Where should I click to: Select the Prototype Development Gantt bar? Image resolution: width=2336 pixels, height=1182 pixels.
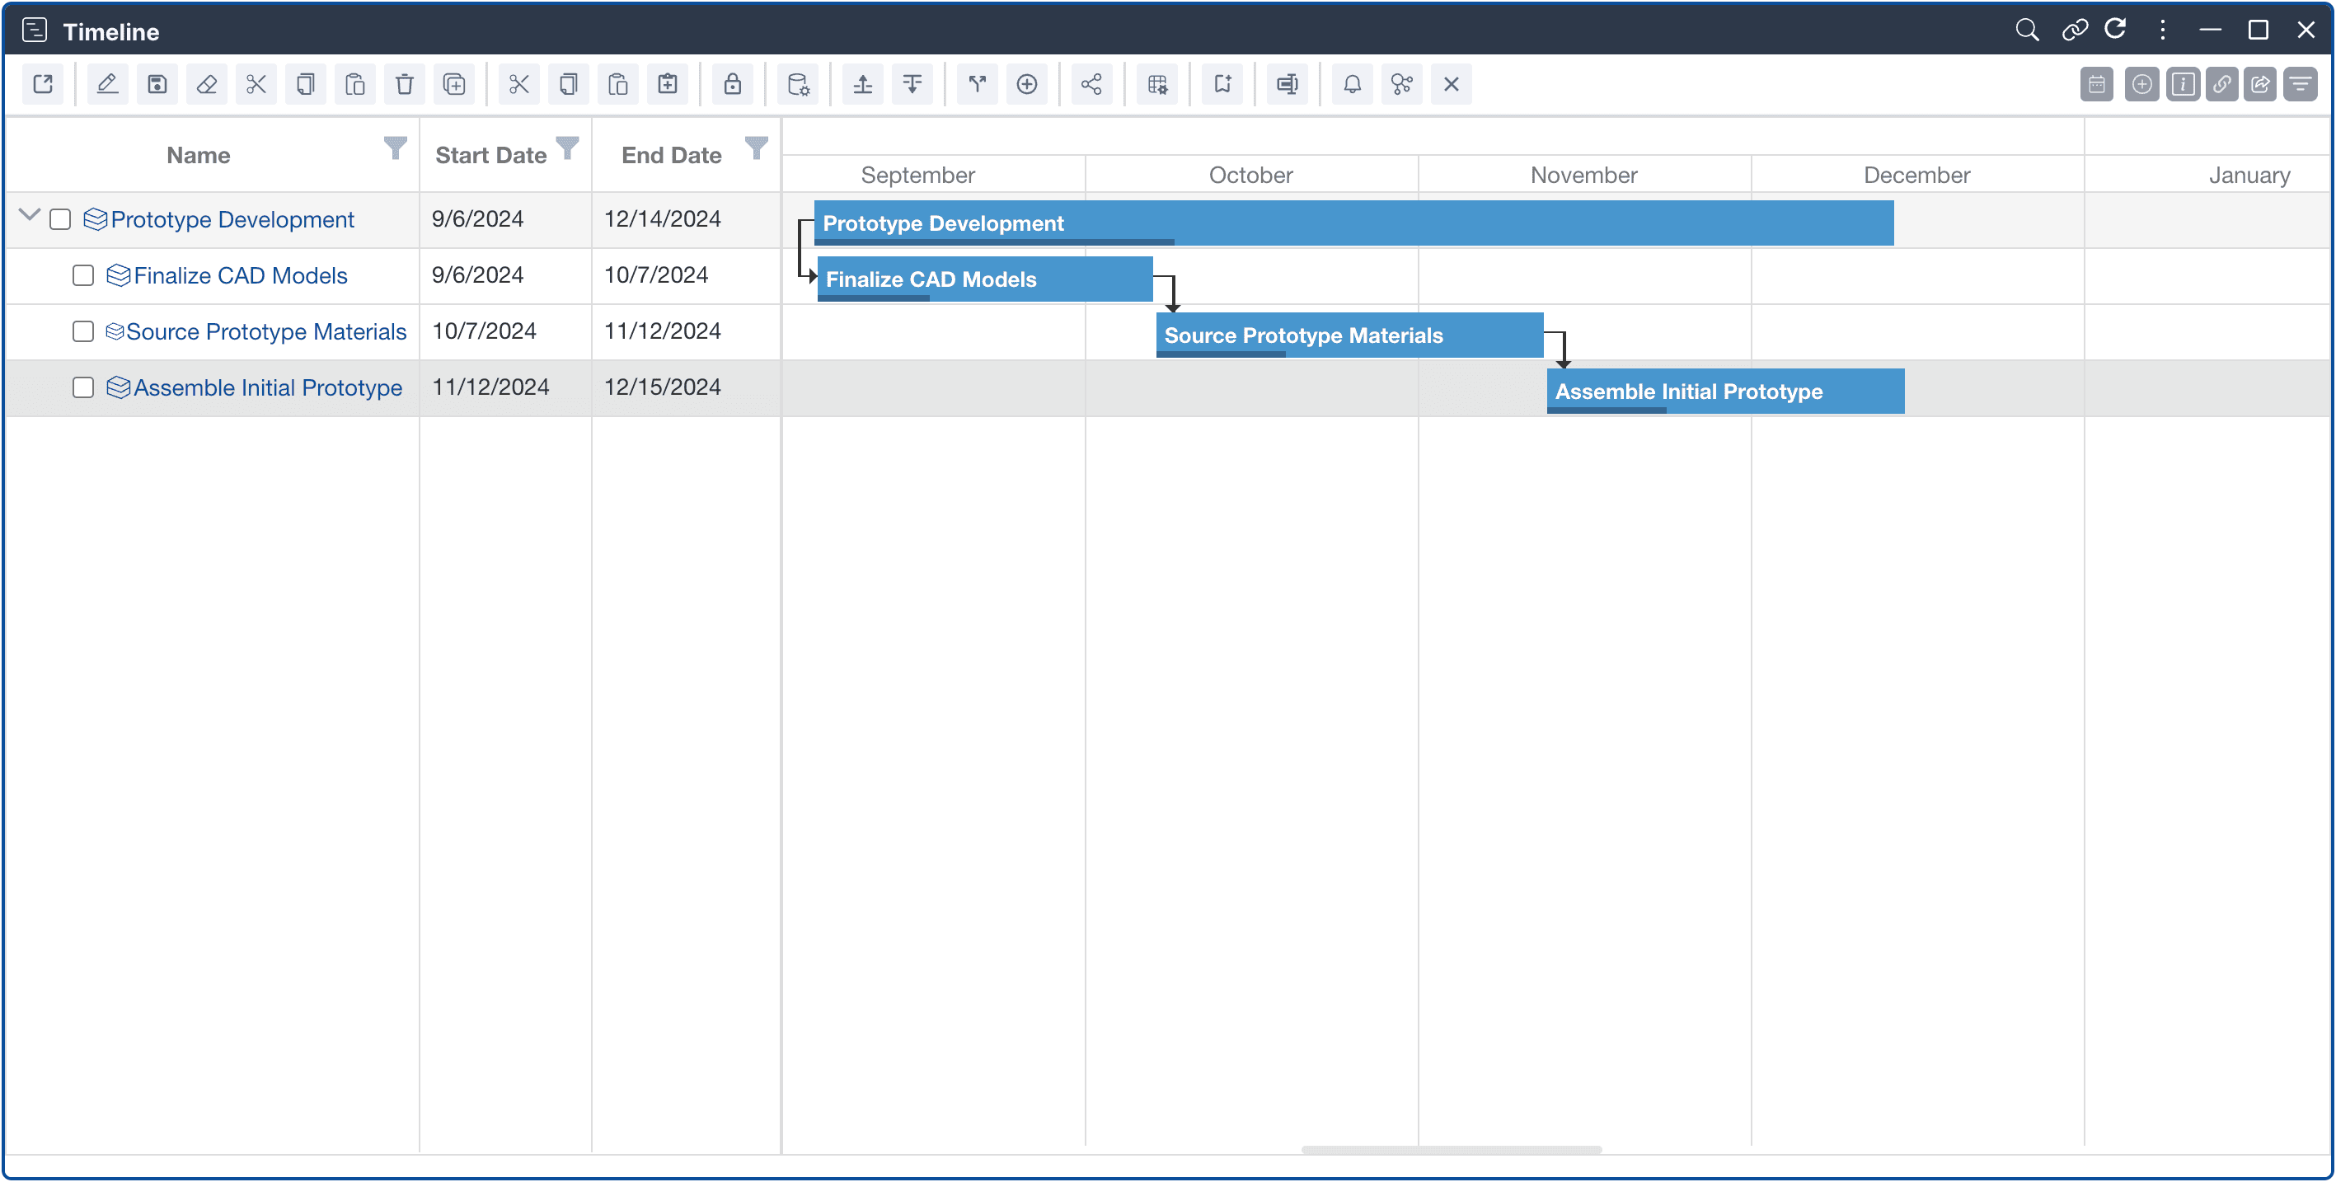(1354, 223)
